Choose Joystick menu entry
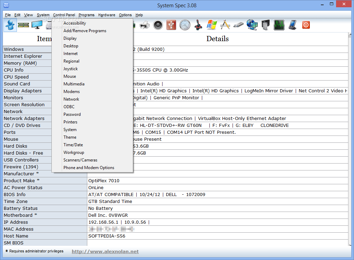This screenshot has width=354, height=260. click(92, 69)
